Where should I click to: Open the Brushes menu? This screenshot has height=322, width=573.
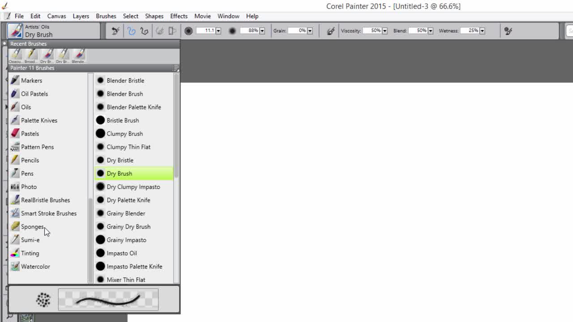tap(106, 16)
